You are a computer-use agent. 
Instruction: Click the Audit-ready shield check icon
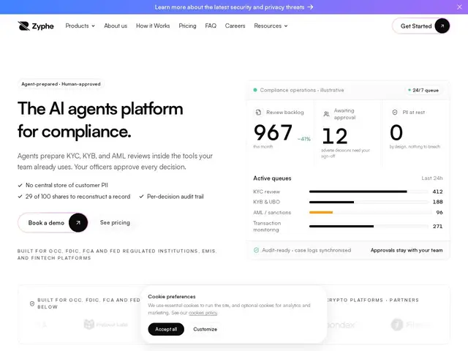pos(256,250)
